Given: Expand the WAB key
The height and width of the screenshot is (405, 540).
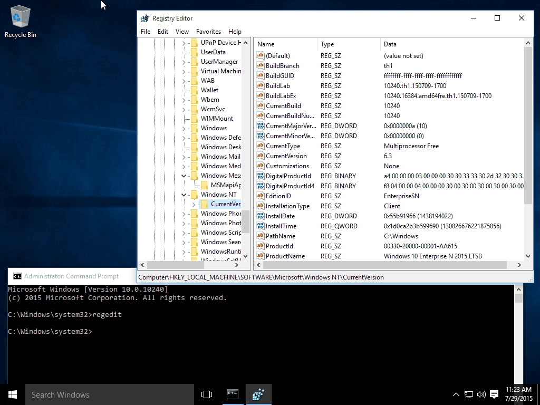Looking at the screenshot, I should click(184, 81).
